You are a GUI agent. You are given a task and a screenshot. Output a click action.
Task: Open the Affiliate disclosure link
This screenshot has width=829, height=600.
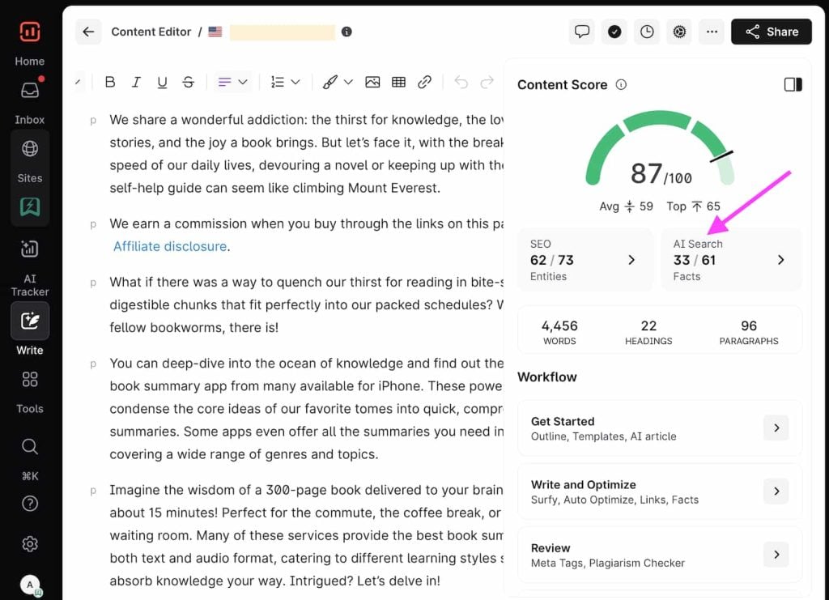click(170, 246)
